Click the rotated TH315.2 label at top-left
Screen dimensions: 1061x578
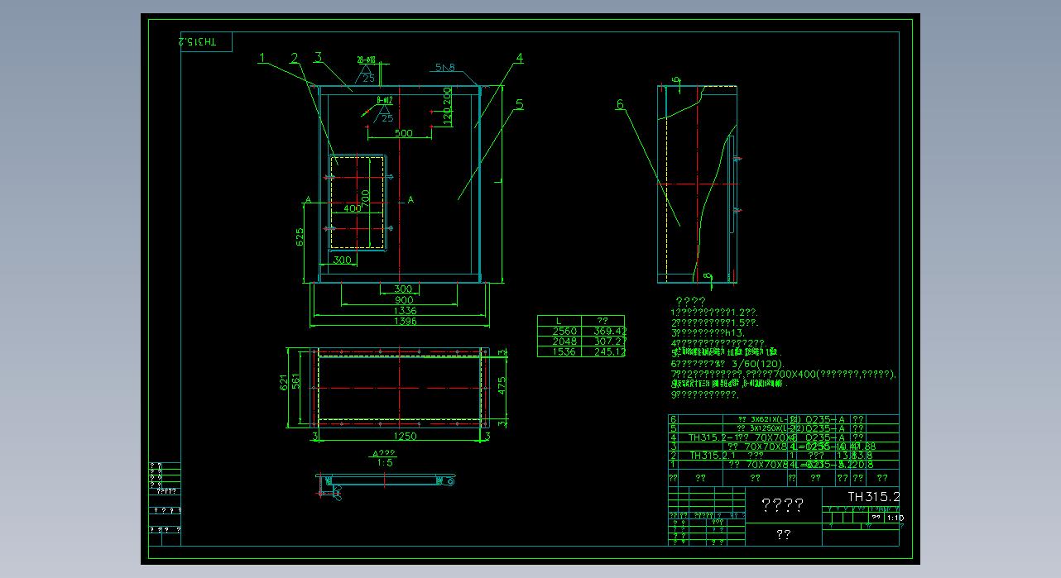199,41
